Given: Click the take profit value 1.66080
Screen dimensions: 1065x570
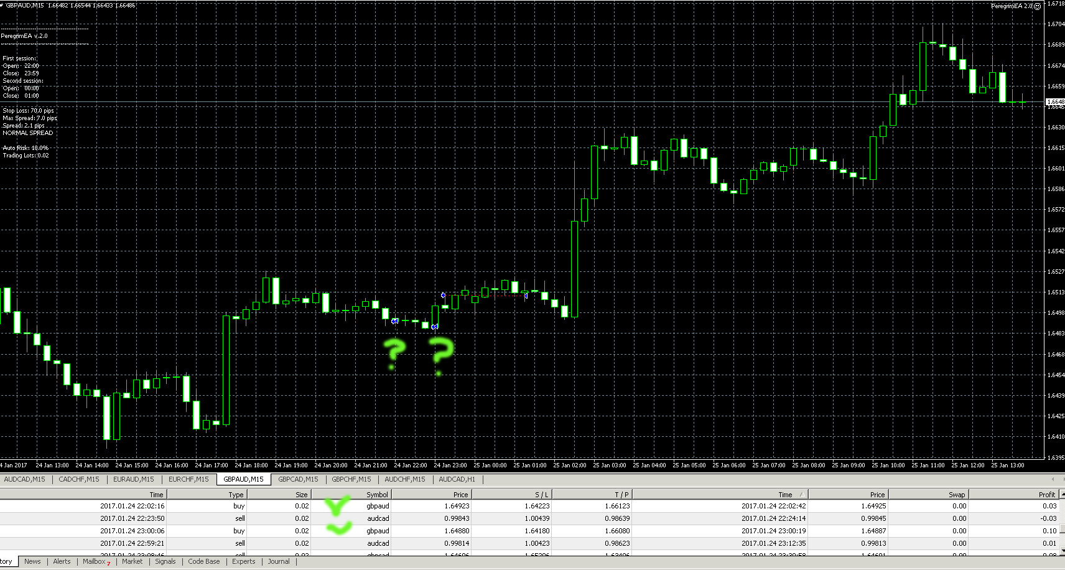Looking at the screenshot, I should (x=617, y=531).
